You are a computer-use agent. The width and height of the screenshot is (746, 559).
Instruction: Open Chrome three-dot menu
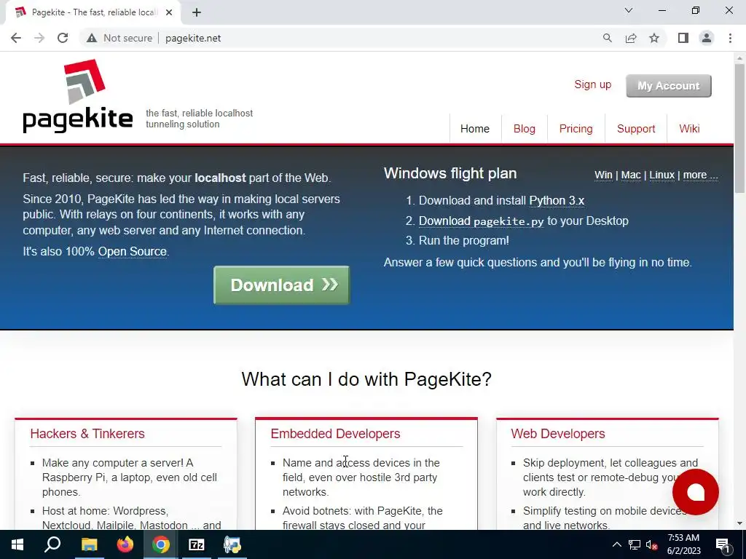pos(730,38)
